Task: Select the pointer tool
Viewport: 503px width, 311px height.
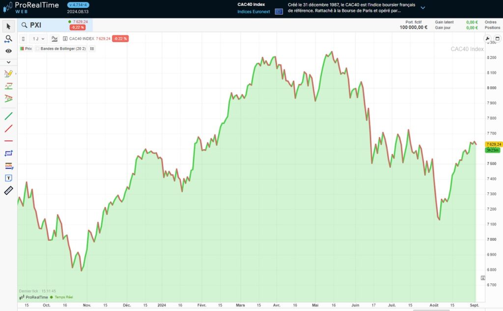Action: click(7, 26)
